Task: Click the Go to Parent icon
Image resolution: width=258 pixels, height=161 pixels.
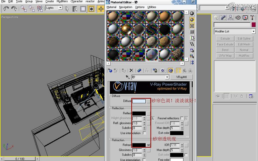Action: pyautogui.click(x=185, y=71)
